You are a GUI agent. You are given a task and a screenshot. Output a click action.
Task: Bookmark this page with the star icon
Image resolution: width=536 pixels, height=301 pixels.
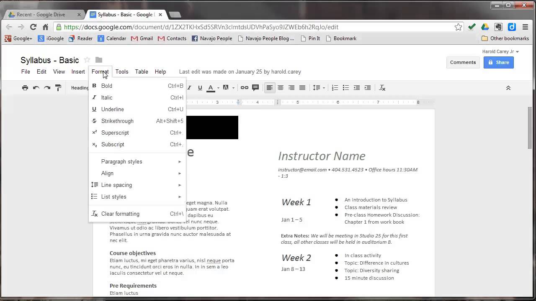(459, 27)
